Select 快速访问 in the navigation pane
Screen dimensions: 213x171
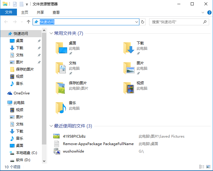click(x=21, y=34)
